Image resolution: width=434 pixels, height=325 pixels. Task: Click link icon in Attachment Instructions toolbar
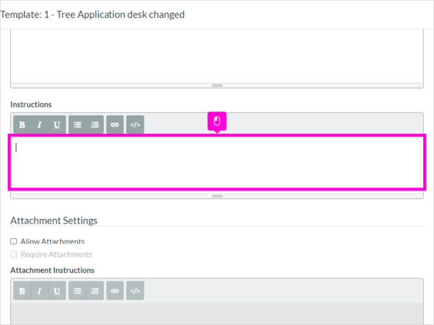pos(115,291)
